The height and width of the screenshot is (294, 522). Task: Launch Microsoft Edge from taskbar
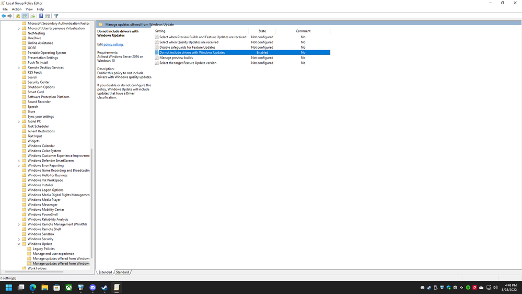tap(33, 288)
